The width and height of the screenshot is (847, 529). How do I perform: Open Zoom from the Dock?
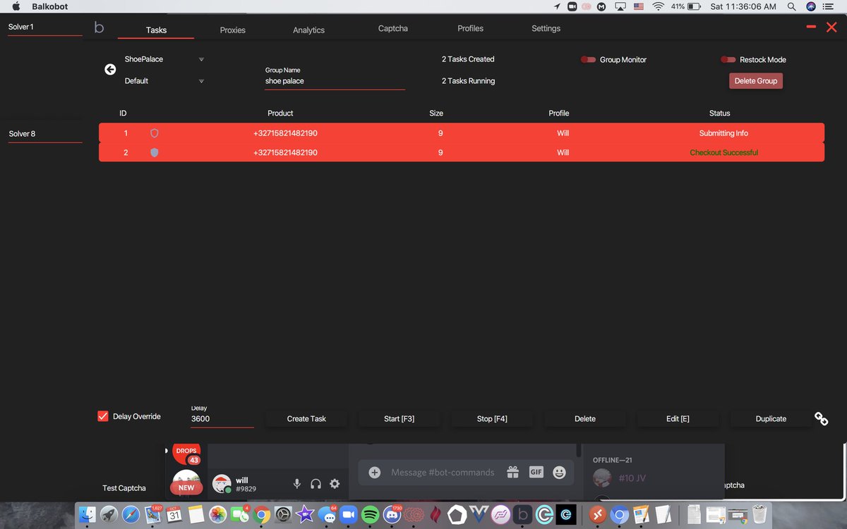[x=348, y=515]
